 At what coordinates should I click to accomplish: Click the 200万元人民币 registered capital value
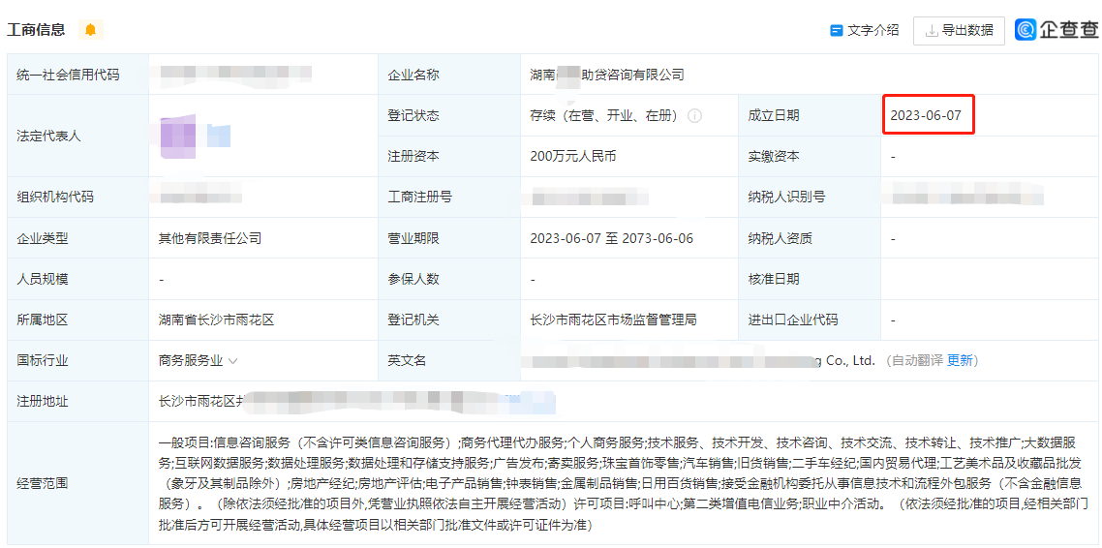tap(573, 156)
